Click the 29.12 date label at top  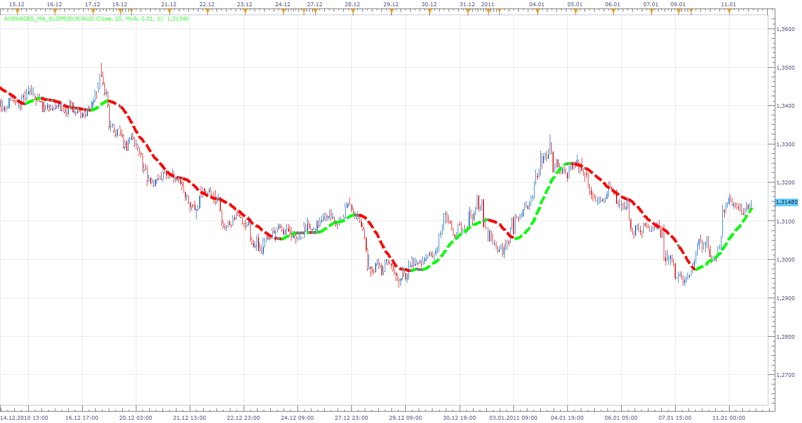click(x=391, y=4)
